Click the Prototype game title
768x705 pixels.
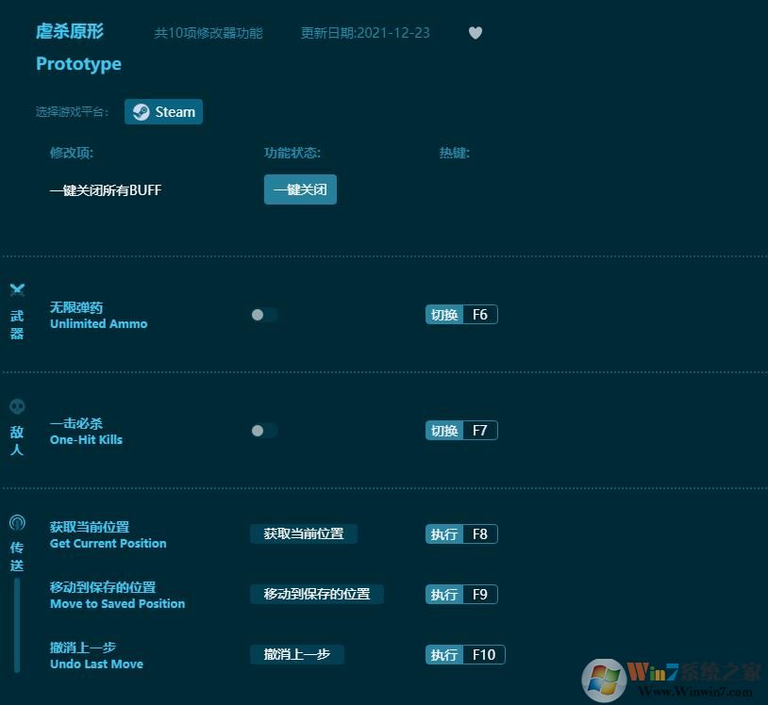coord(79,64)
